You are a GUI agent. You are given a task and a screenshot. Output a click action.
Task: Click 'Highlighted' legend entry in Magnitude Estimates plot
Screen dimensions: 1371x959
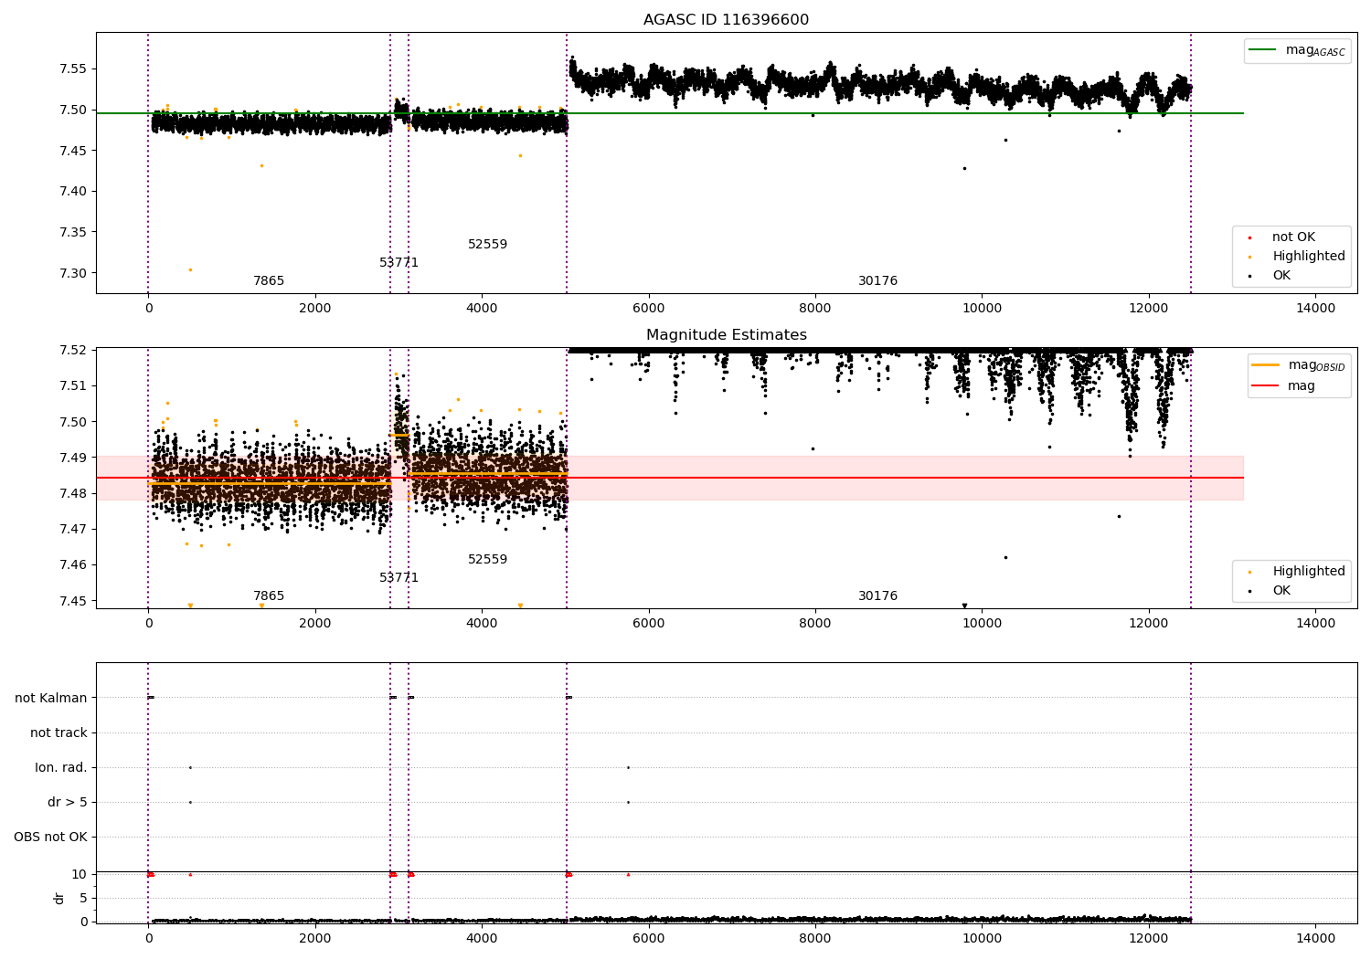click(1297, 572)
